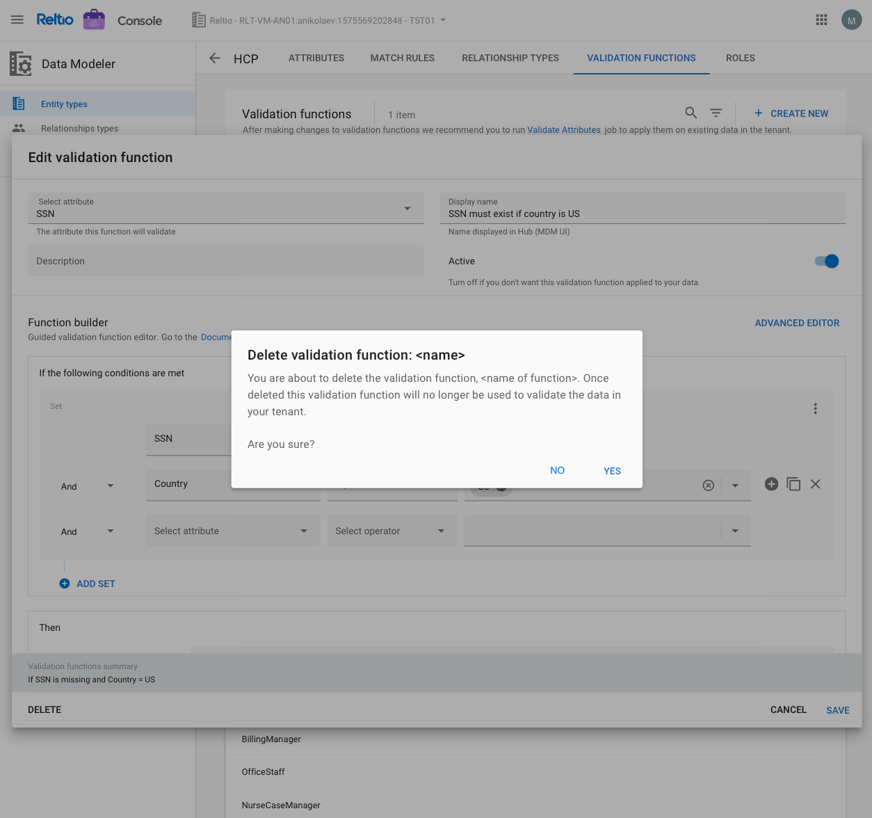This screenshot has width=872, height=818.
Task: Select the VALIDATION FUNCTIONS tab
Action: click(x=641, y=58)
